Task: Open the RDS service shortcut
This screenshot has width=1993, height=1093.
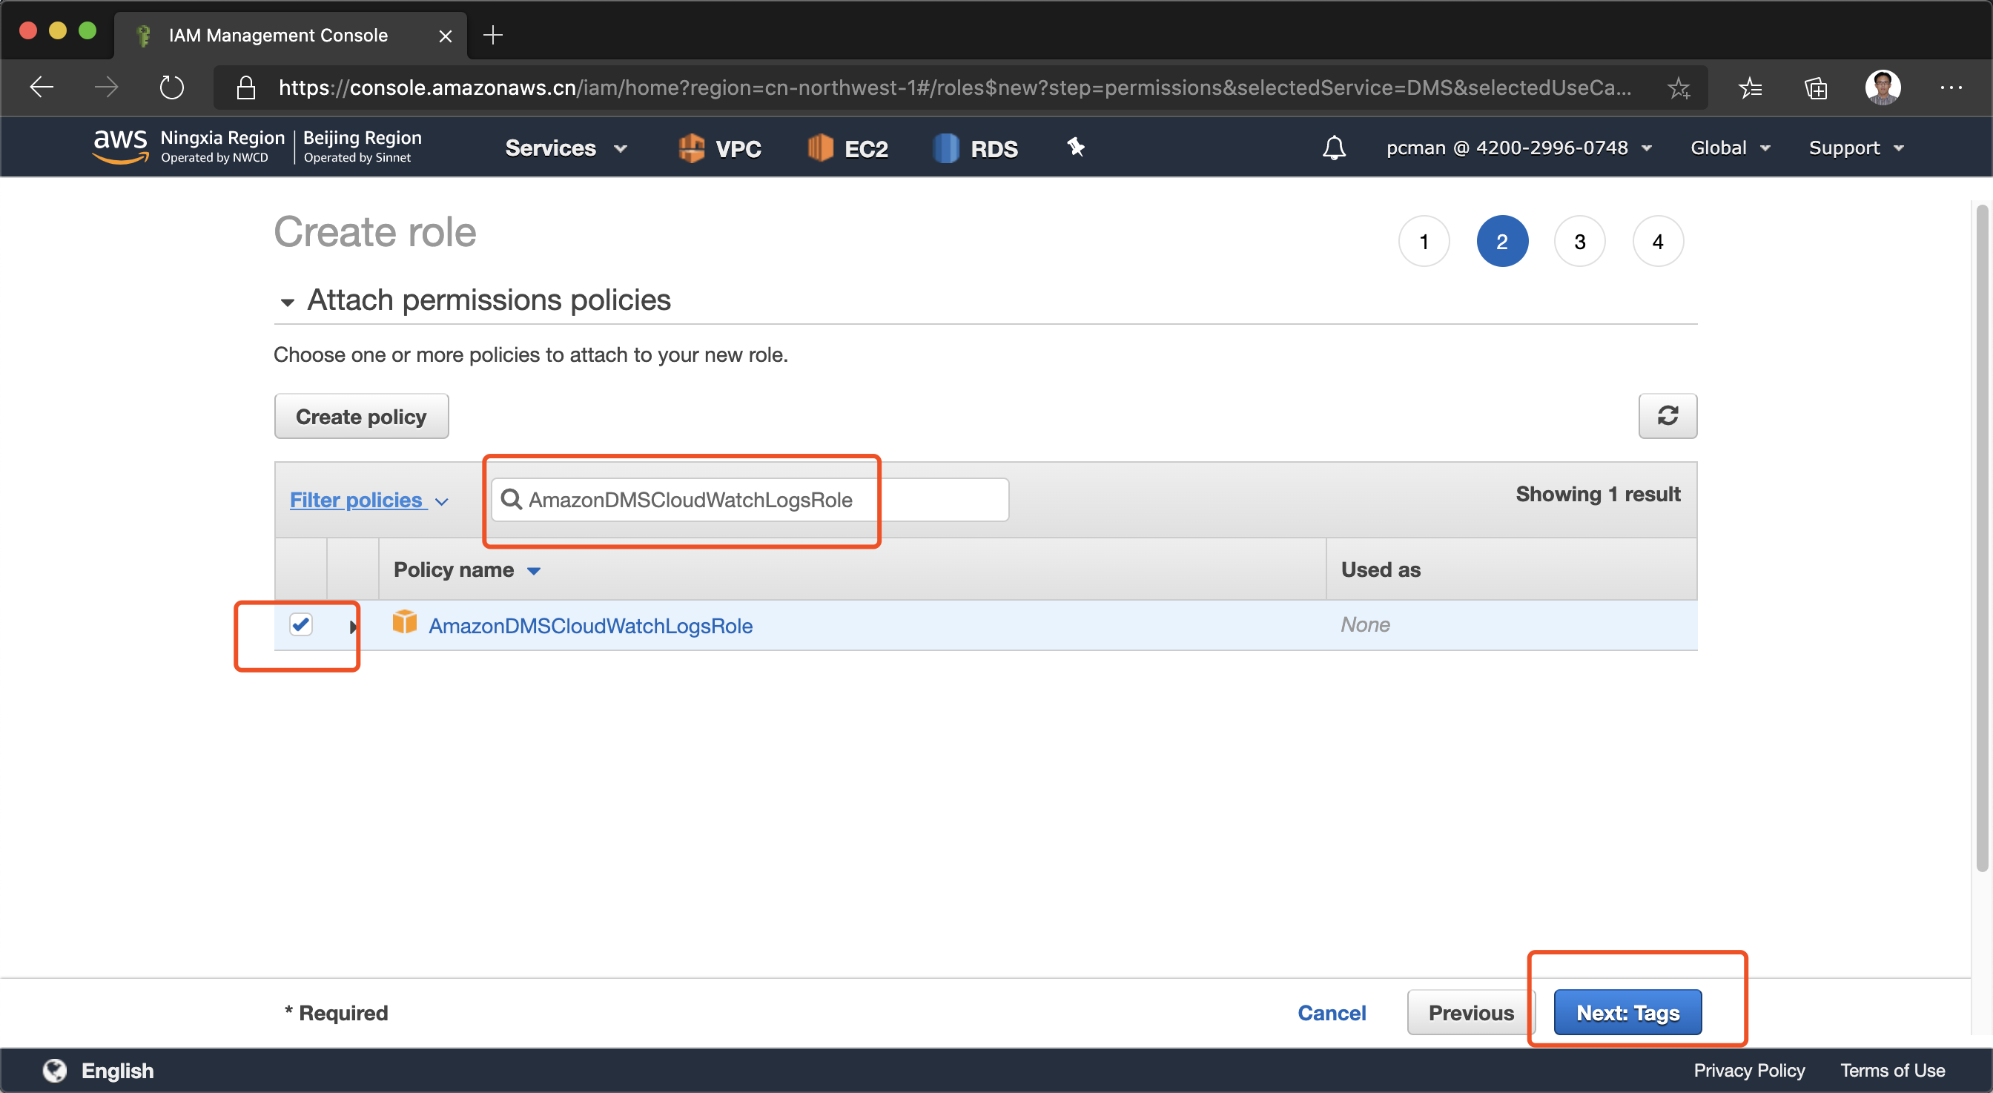Action: tap(975, 148)
